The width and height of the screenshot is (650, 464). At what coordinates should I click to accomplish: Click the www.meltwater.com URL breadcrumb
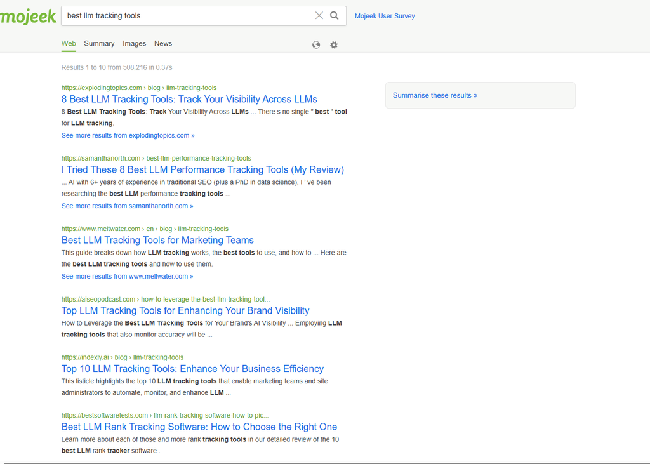click(x=145, y=229)
